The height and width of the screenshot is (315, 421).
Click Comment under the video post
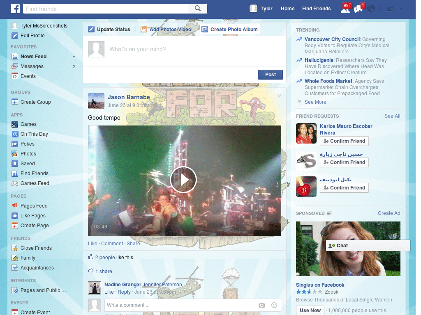pos(112,244)
